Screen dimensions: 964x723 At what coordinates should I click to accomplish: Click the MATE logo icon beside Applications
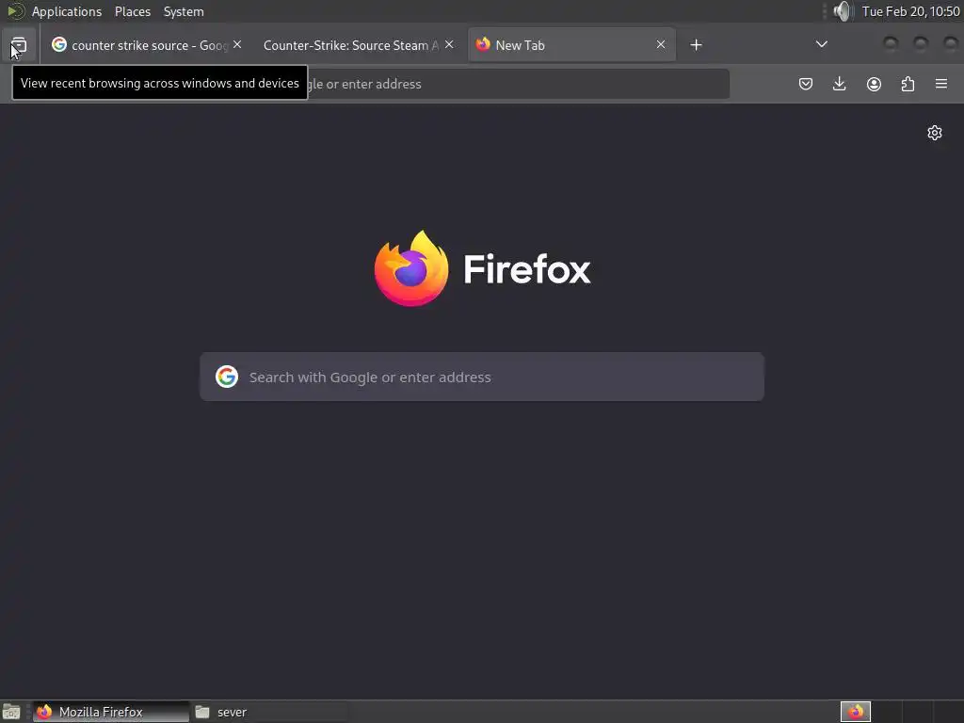point(15,11)
